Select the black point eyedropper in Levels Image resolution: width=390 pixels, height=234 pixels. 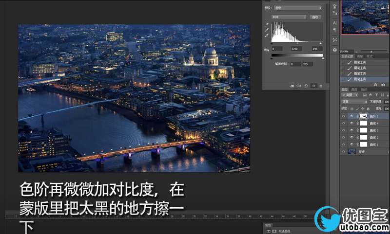pos(267,24)
